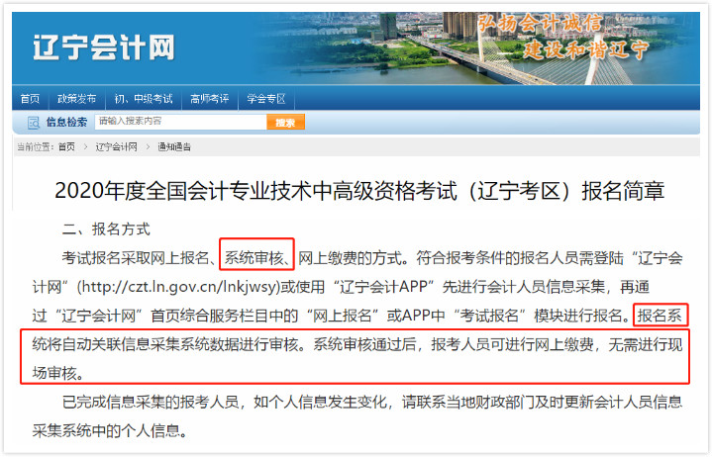Click the first breadcrumb arrow separator

point(85,146)
